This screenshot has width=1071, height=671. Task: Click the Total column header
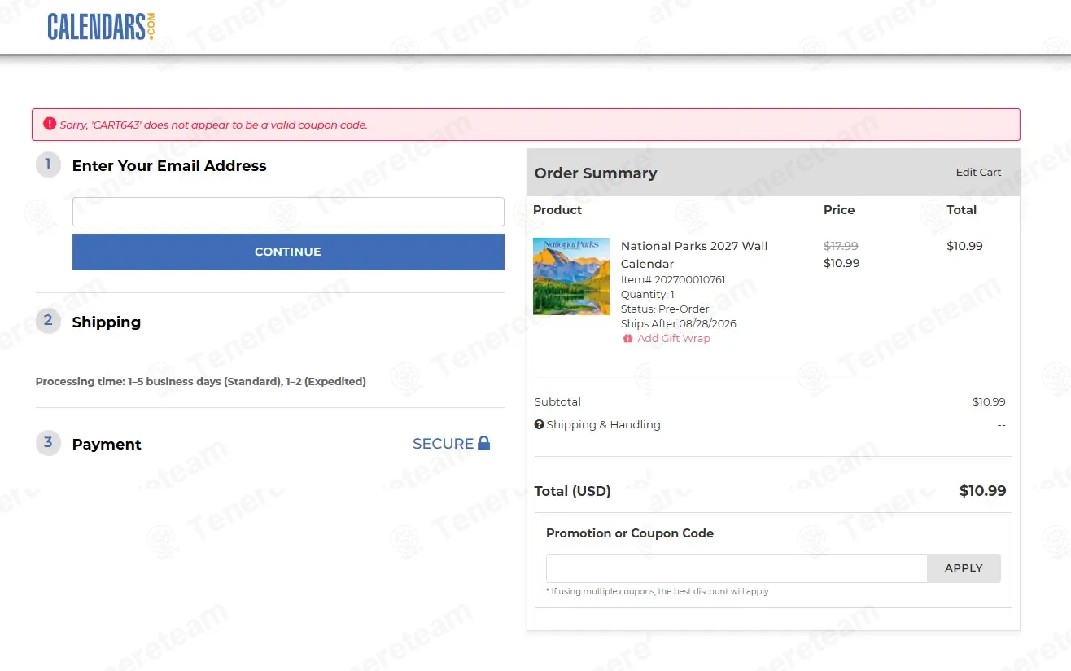[x=962, y=210]
